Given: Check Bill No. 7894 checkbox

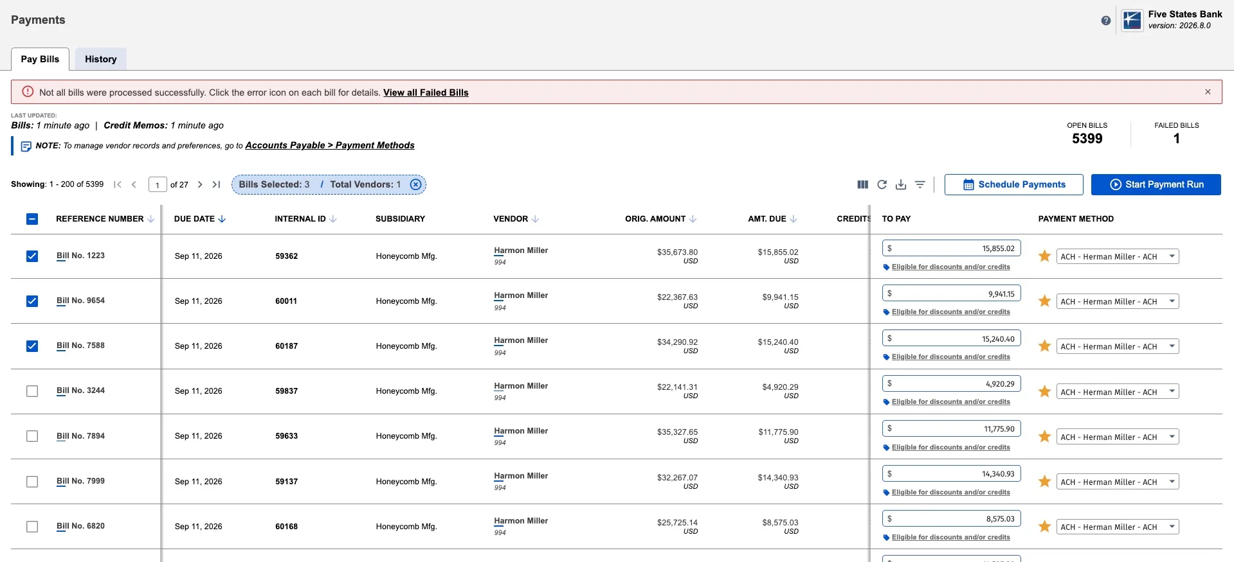Looking at the screenshot, I should [32, 436].
